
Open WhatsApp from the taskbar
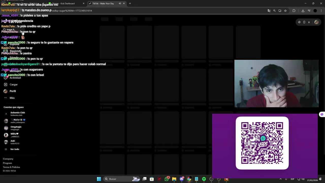[x=167, y=179]
